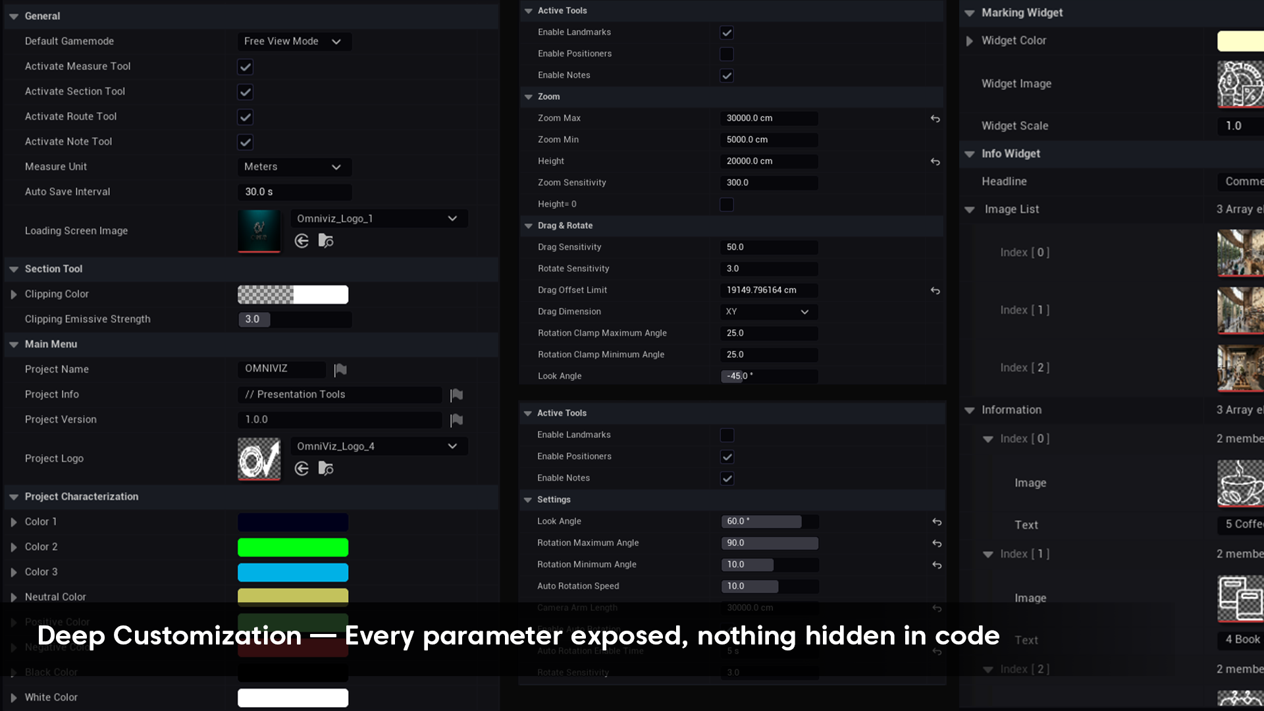
Task: Disable Activate Route Tool
Action: point(246,117)
